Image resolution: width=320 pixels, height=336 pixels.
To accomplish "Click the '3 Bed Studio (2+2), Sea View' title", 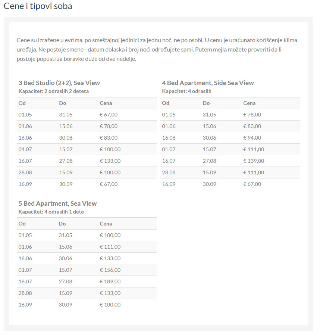I will coord(59,83).
